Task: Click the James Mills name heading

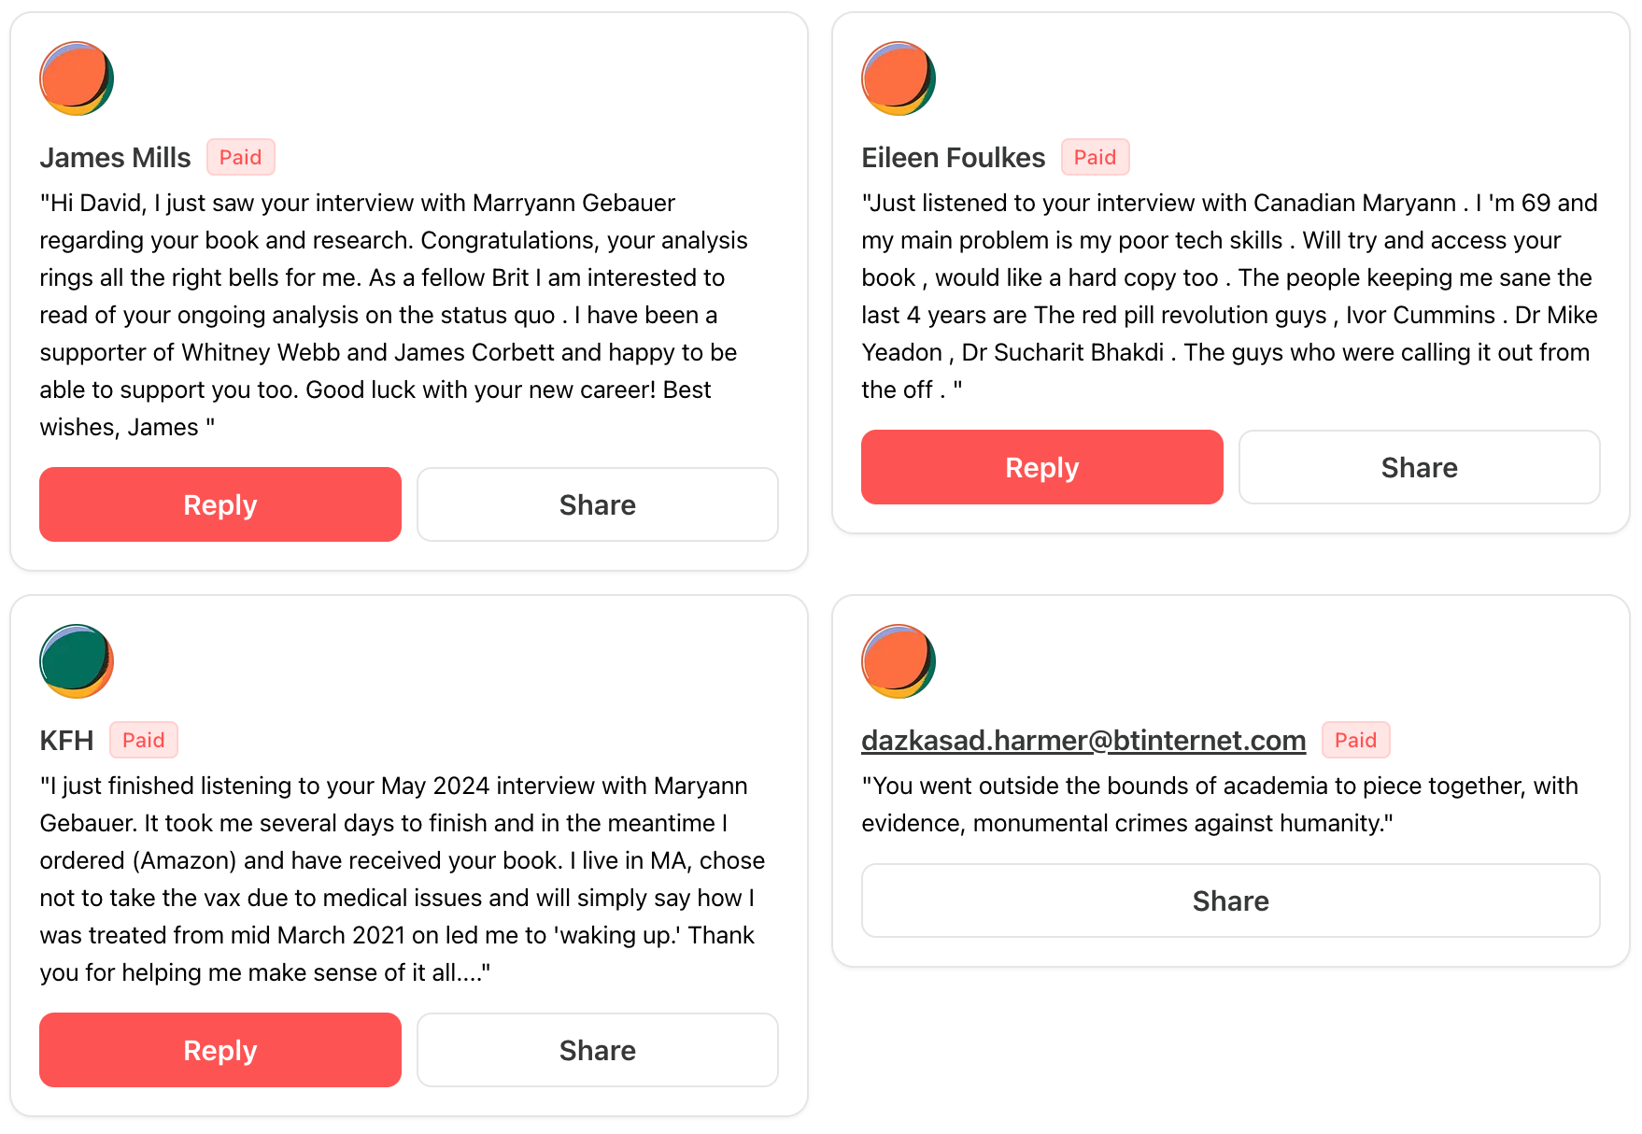Action: 115,158
